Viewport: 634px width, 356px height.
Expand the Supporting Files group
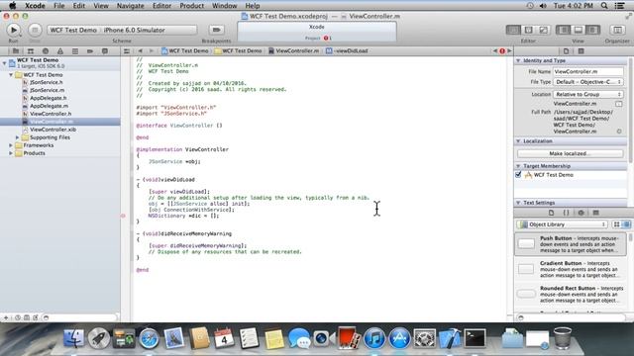point(18,137)
